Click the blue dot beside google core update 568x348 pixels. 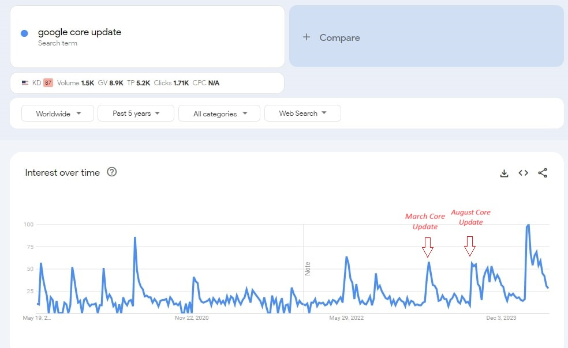coord(24,33)
